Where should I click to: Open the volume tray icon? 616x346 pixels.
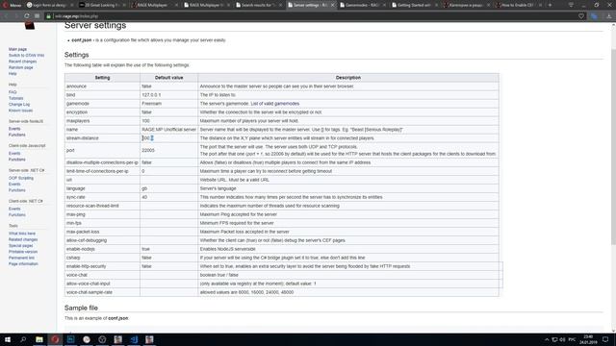tap(562, 339)
